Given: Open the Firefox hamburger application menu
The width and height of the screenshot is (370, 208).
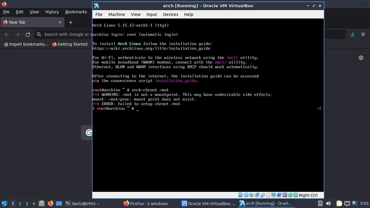Looking at the screenshot, I should coord(363,34).
